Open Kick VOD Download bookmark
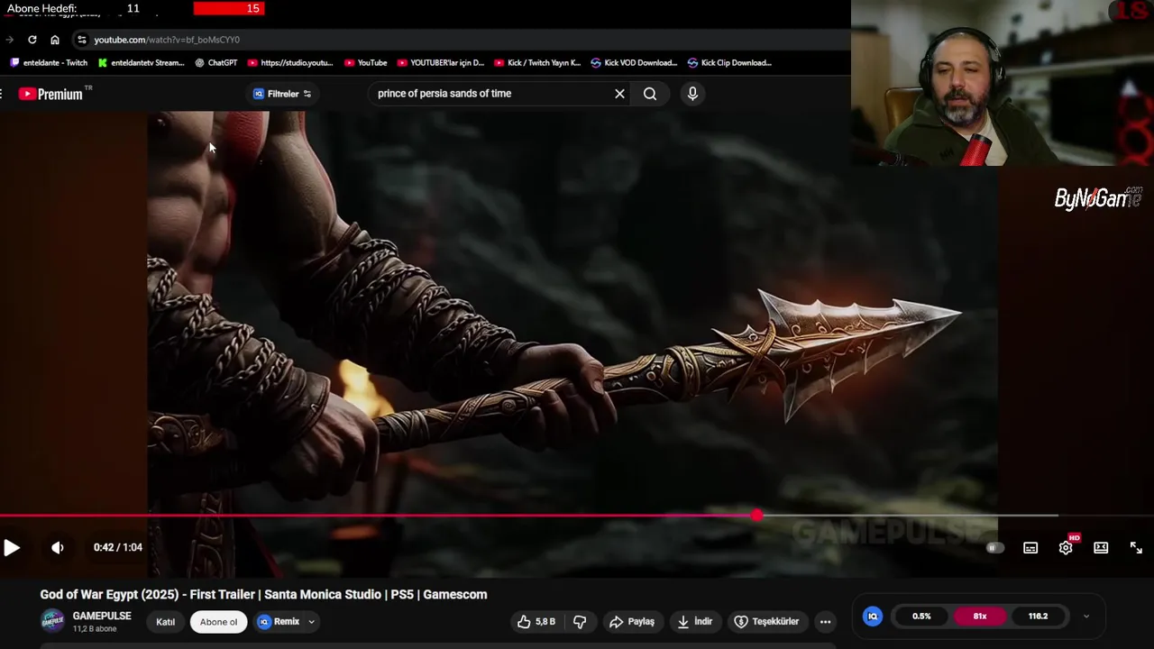 [x=634, y=63]
